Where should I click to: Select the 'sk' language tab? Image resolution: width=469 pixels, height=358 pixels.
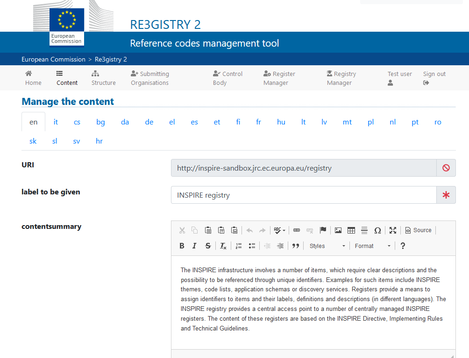click(x=33, y=141)
